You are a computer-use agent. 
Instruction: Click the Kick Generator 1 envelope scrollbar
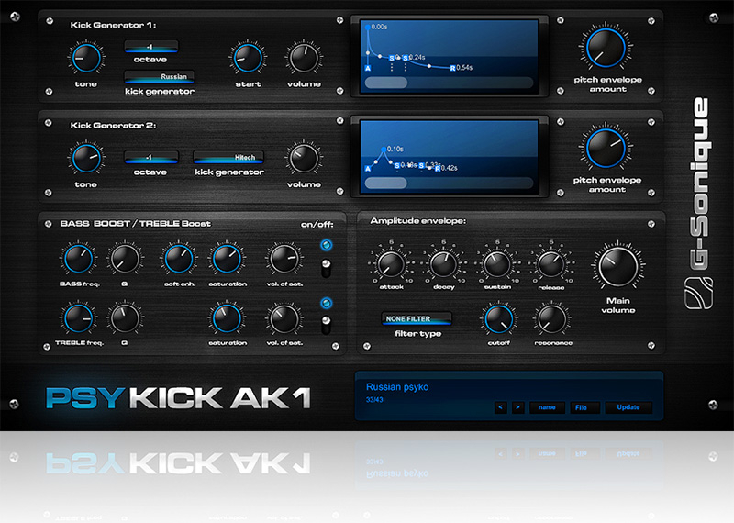[450, 83]
